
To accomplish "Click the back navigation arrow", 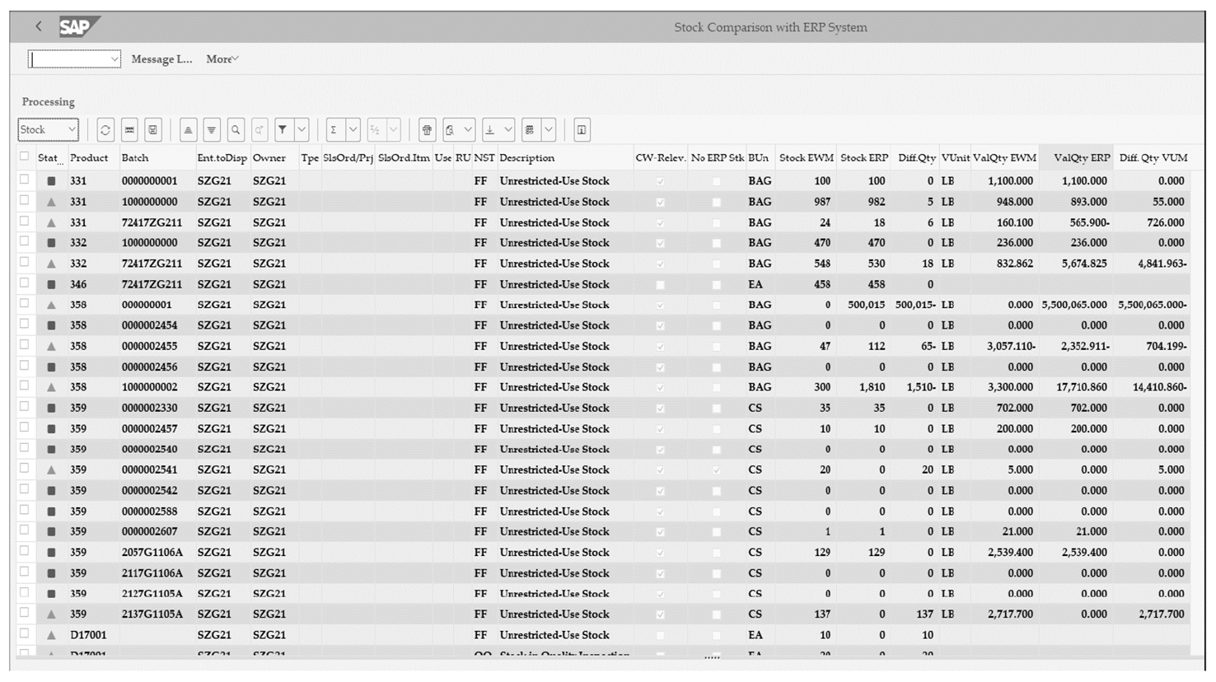I will (x=38, y=26).
